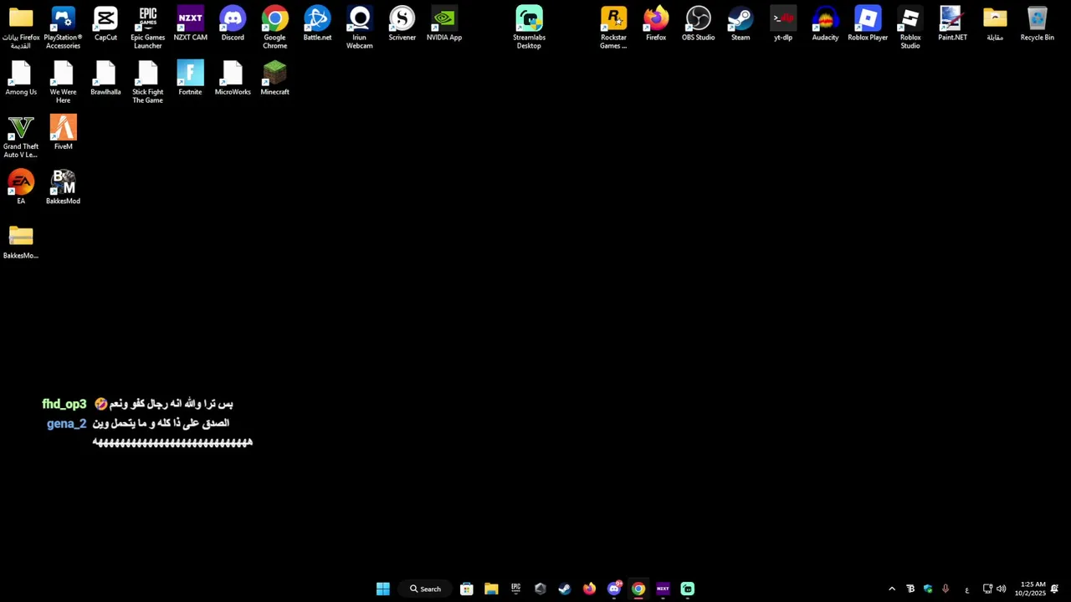The image size is (1071, 602).
Task: Select the Stick Fight The Game shortcut
Action: coord(148,82)
